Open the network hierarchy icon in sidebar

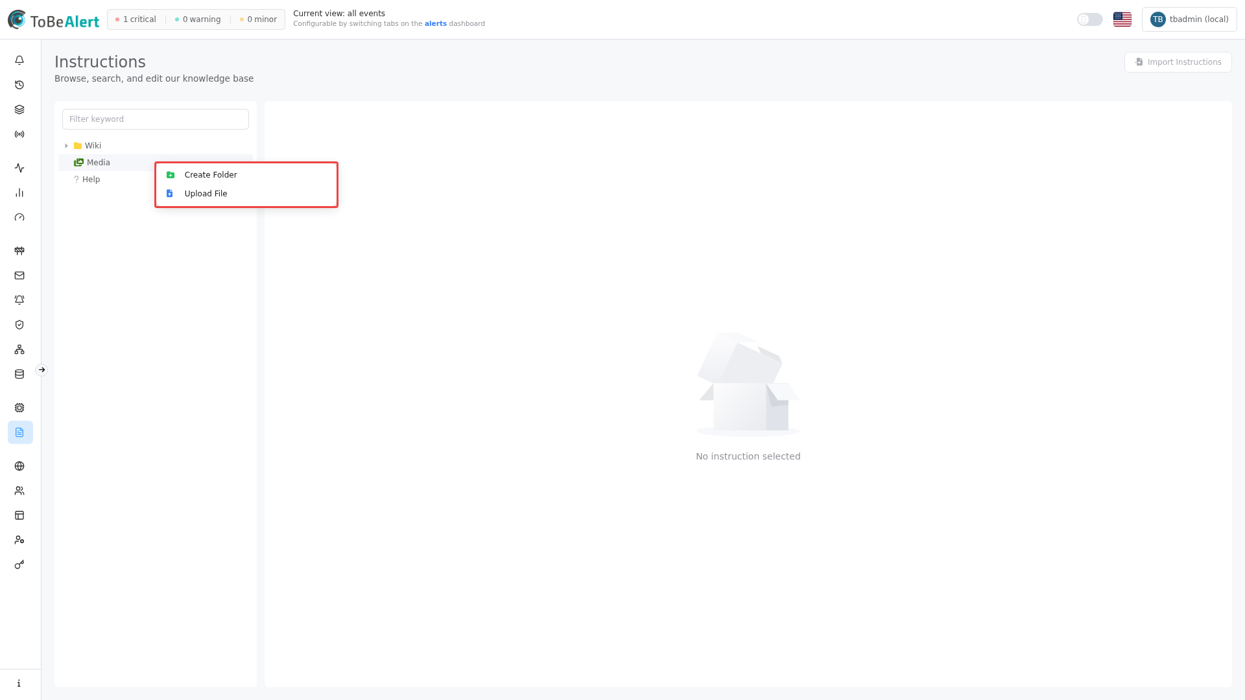(x=19, y=349)
